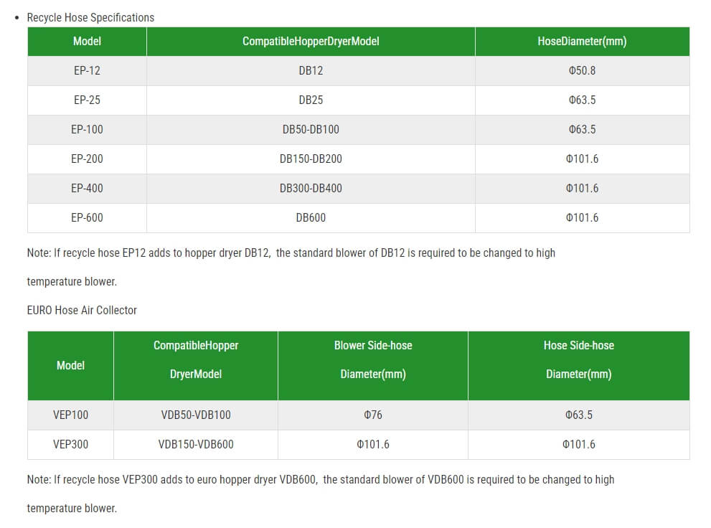Image resolution: width=711 pixels, height=528 pixels.
Task: Select hose side-hose 'Φ101.6' in VEP300 row
Action: (578, 445)
